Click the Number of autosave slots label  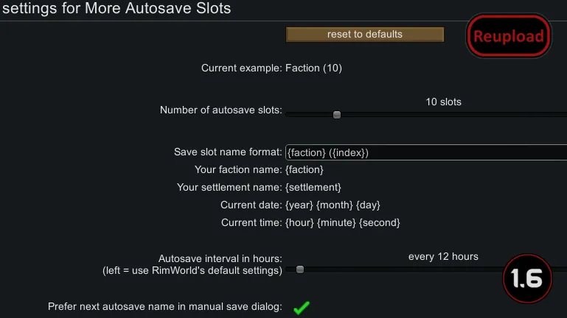[220, 110]
